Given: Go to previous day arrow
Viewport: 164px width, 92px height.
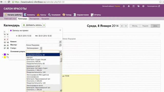Looking at the screenshot, I should coord(122,26).
